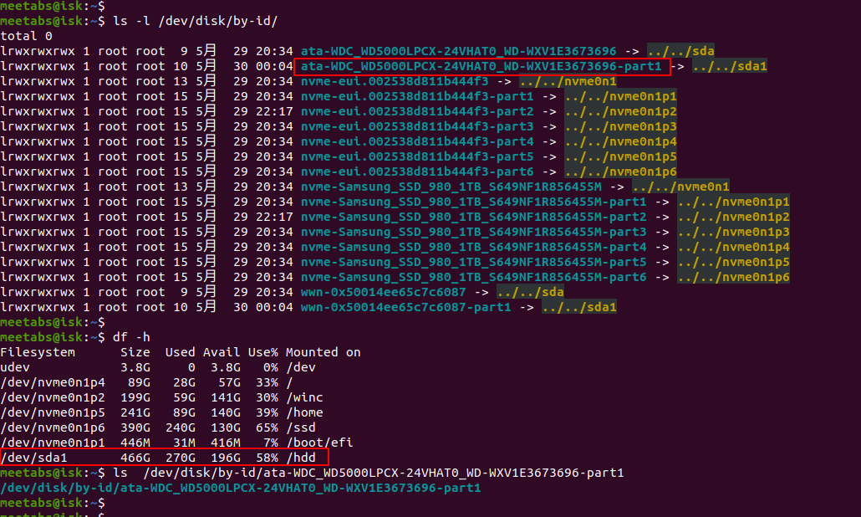
Task: Click the symlink target '../../sda' in the ata-WDC row
Action: pyautogui.click(x=680, y=51)
